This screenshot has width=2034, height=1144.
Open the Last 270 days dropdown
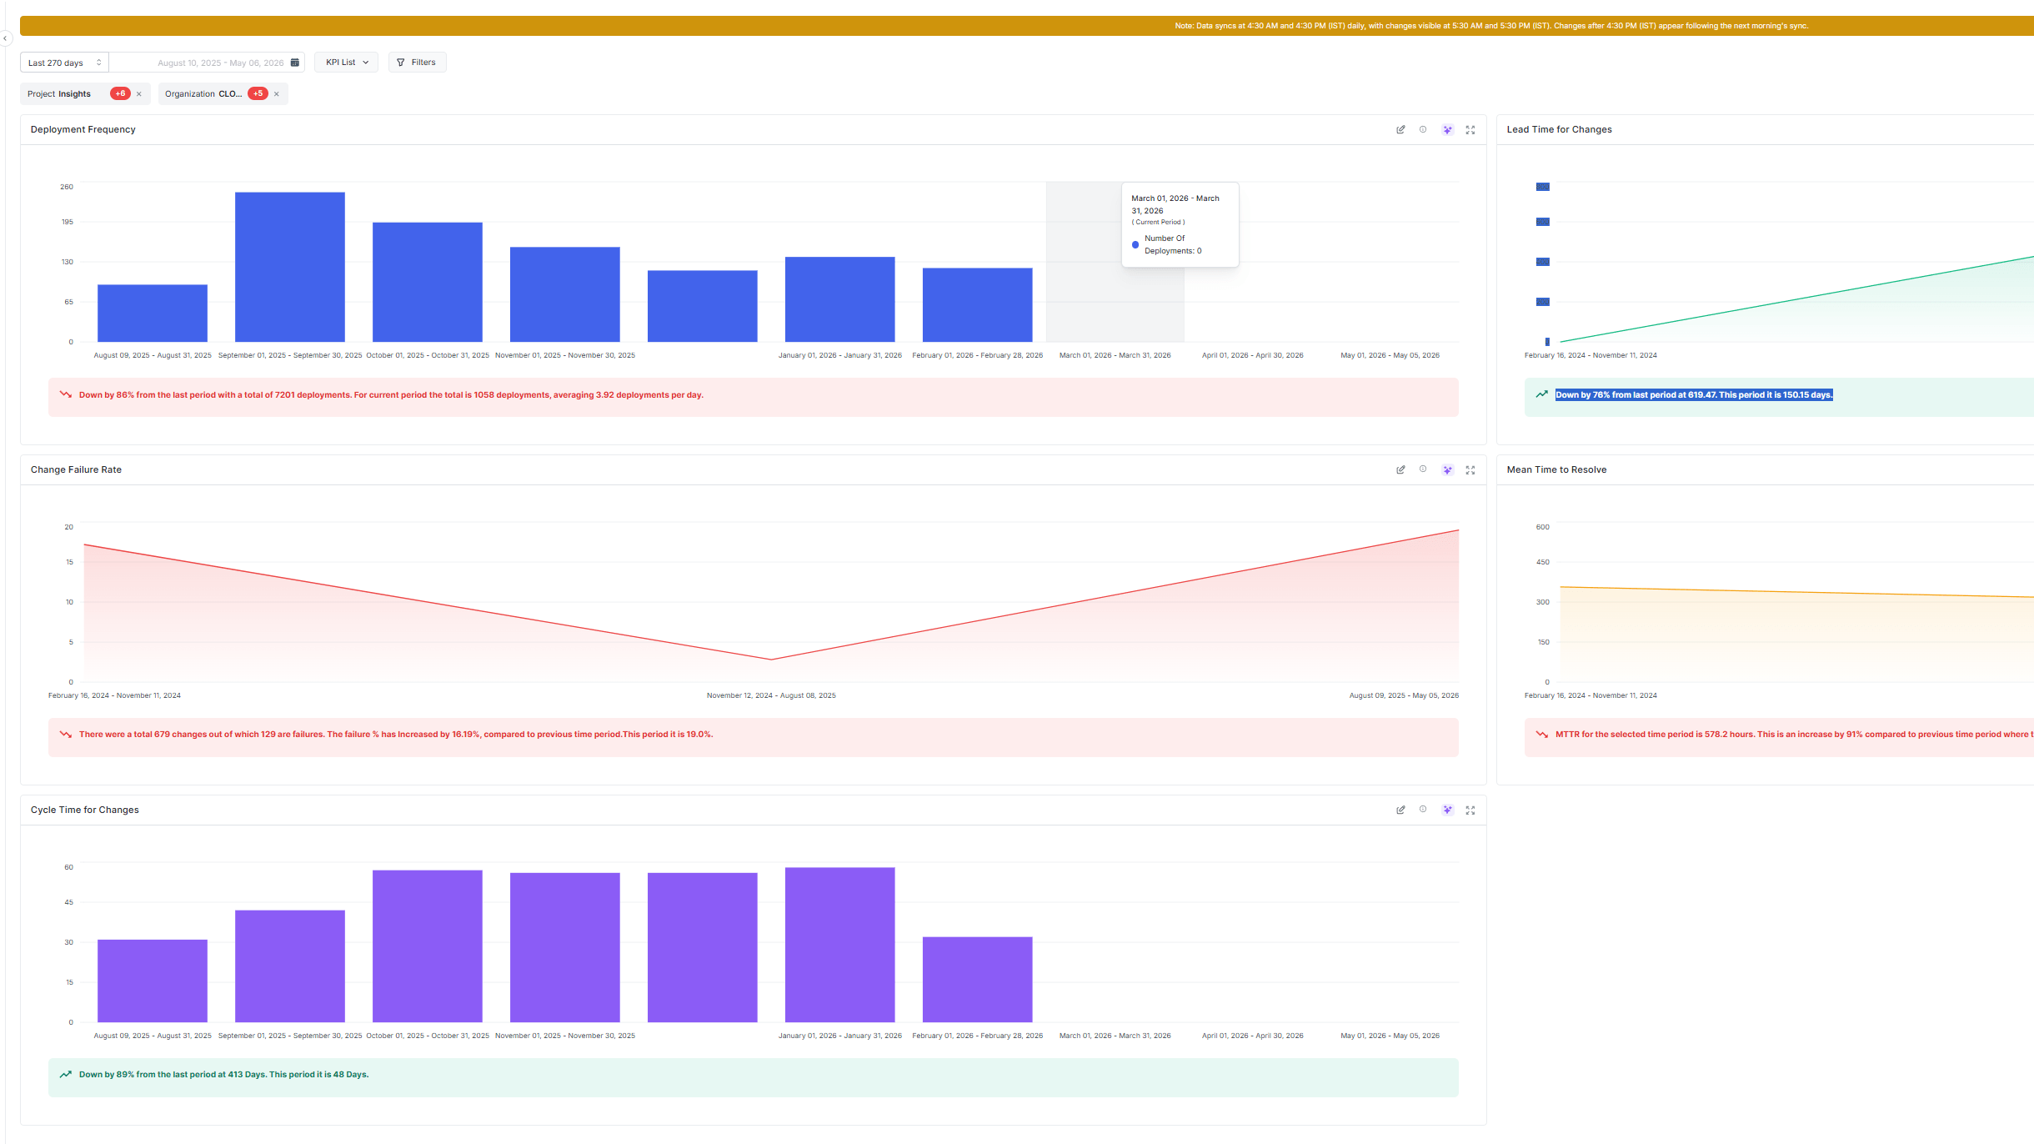[64, 63]
